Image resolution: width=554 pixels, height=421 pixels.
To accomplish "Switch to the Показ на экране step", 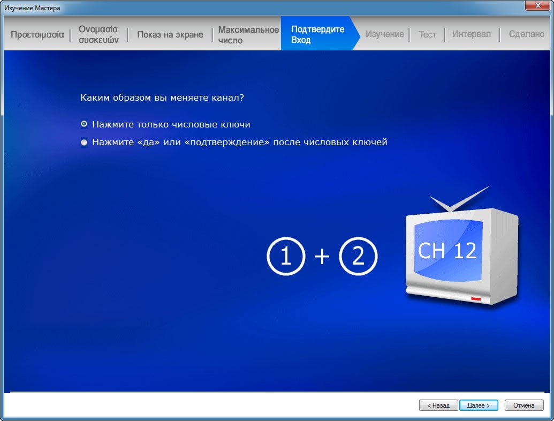I will 170,35.
